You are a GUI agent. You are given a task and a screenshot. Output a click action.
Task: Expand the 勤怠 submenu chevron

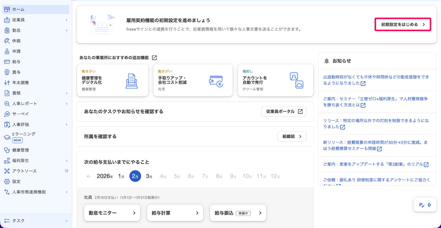[x=66, y=30]
